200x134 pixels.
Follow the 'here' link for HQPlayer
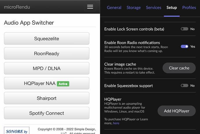coord(116,123)
